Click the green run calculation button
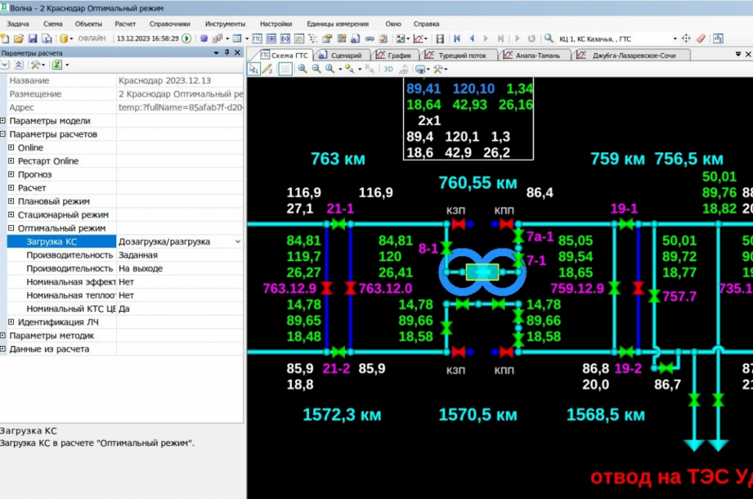Image resolution: width=753 pixels, height=499 pixels. pos(187,38)
